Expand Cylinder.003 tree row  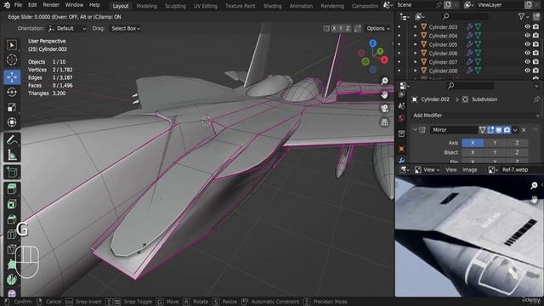click(416, 26)
